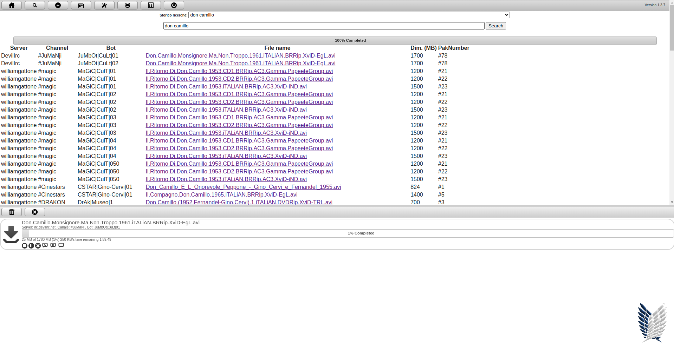674x344 pixels.
Task: Open the database stack toolbar icon
Action: click(x=128, y=5)
